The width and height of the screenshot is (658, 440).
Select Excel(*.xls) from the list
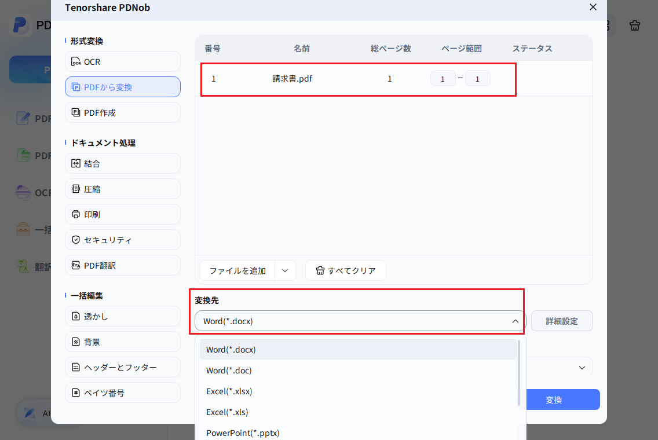[358, 412]
